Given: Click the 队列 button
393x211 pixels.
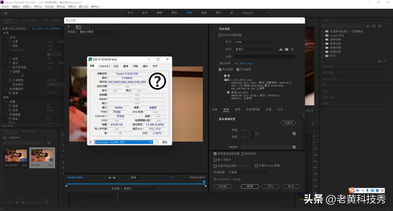Looking at the screenshot, I should (250, 186).
